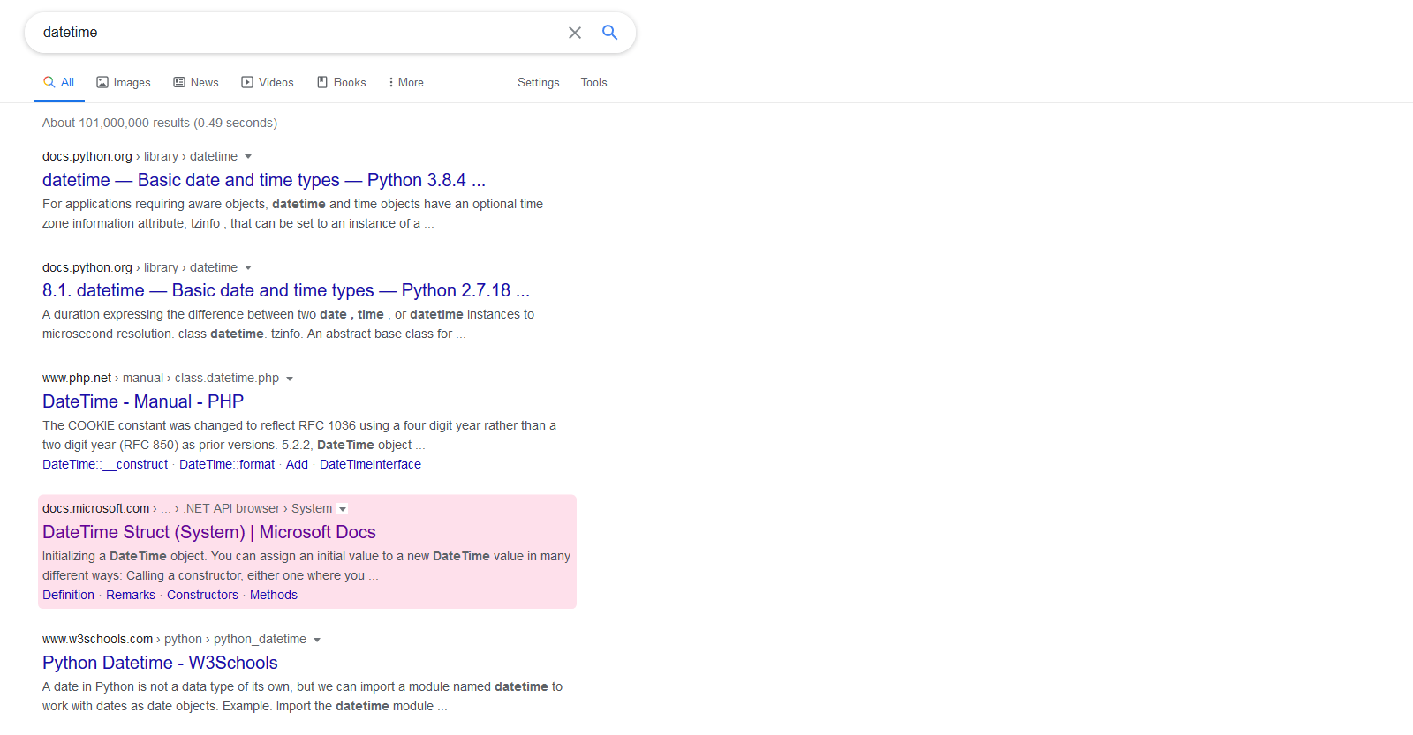This screenshot has height=735, width=1413.
Task: Expand dropdown arrow beside Python 2.7.18 result URL
Action: (x=248, y=268)
